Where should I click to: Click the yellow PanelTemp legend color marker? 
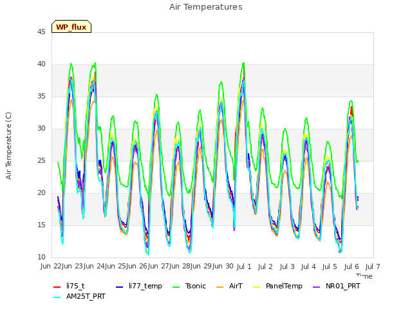tap(256, 286)
